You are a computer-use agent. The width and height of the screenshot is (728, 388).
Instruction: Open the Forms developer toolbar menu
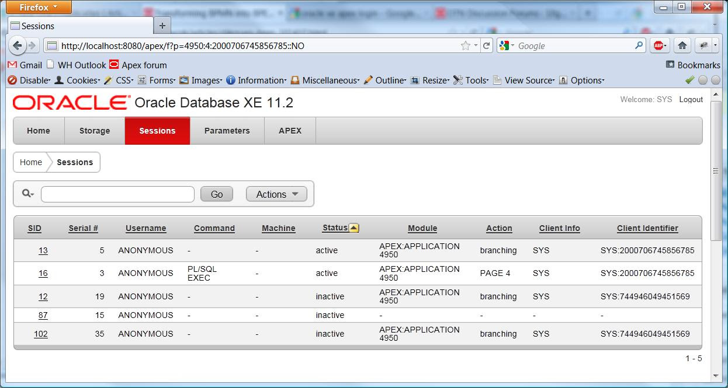[157, 80]
